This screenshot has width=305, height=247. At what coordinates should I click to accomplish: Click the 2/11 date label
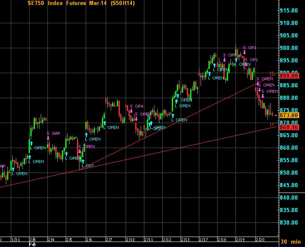pyautogui.click(x=149, y=240)
